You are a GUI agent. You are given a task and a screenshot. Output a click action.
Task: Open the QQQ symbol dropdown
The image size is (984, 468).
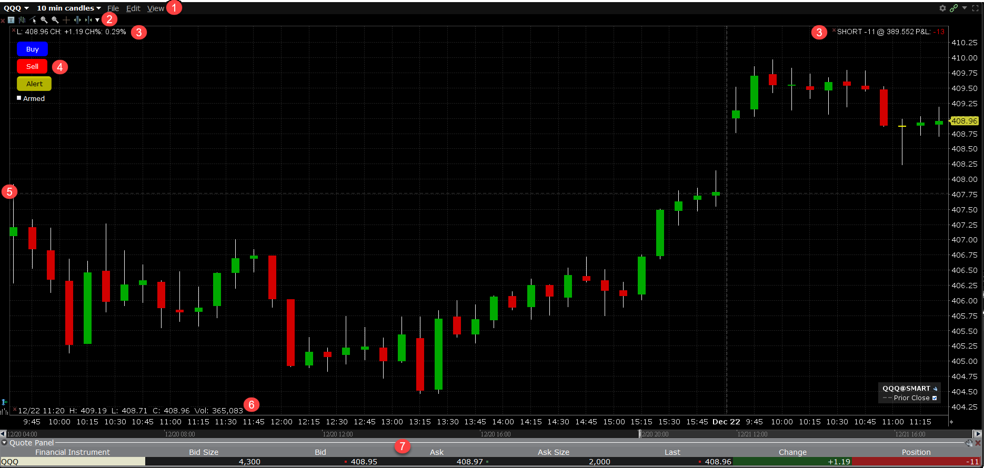point(16,8)
